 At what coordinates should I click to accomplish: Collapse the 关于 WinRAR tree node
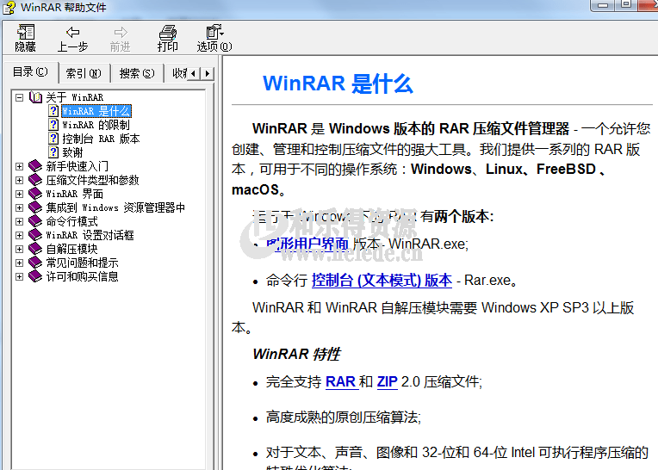(x=19, y=97)
